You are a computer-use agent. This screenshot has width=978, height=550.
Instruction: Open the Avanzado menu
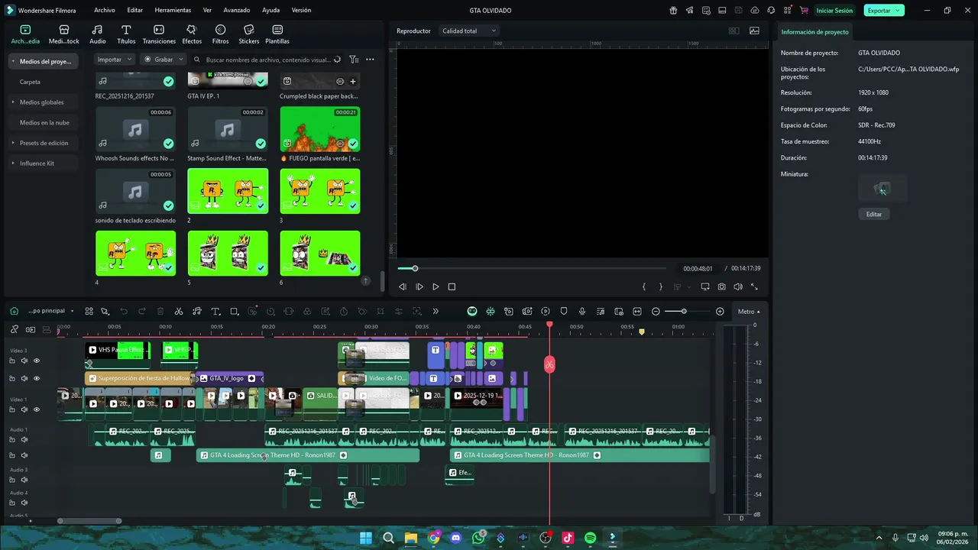(237, 11)
